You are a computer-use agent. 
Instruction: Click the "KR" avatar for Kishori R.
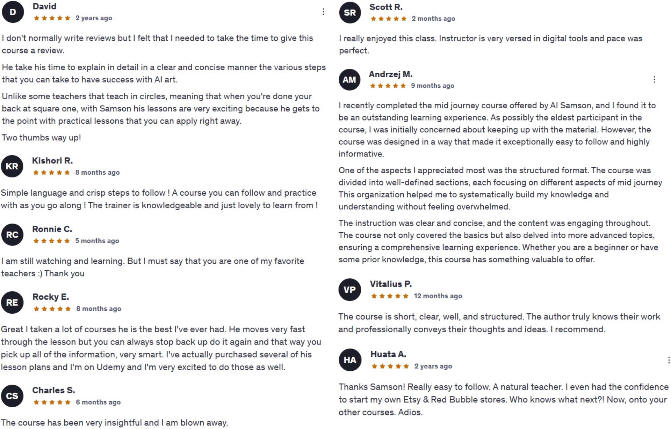point(12,166)
